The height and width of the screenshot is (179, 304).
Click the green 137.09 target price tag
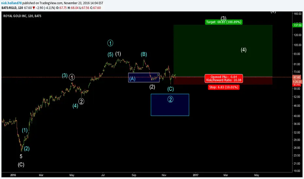pyautogui.click(x=297, y=25)
